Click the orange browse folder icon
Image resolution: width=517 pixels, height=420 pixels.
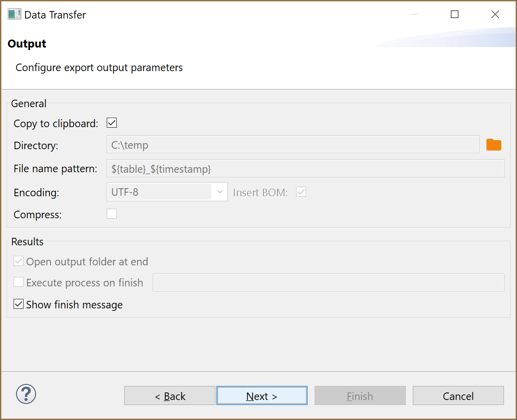pyautogui.click(x=493, y=145)
